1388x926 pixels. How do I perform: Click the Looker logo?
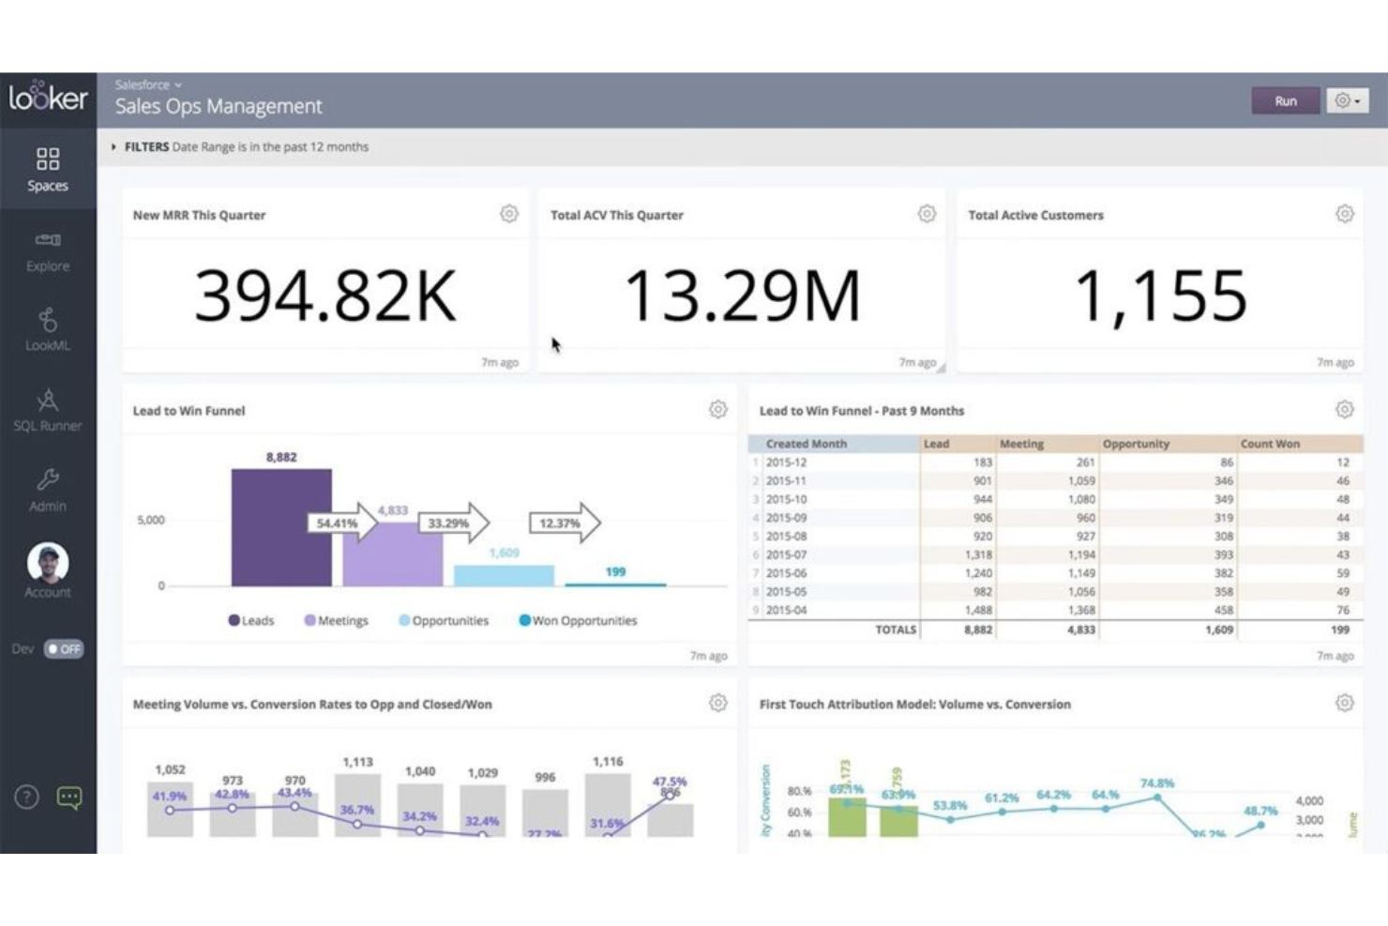[x=48, y=97]
